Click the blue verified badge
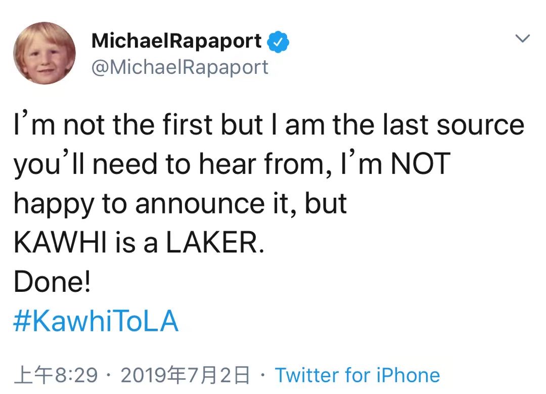 (278, 42)
